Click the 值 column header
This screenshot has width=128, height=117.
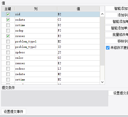79,9
